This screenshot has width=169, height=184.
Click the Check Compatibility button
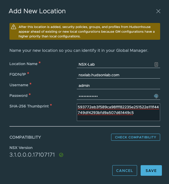pos(136,137)
